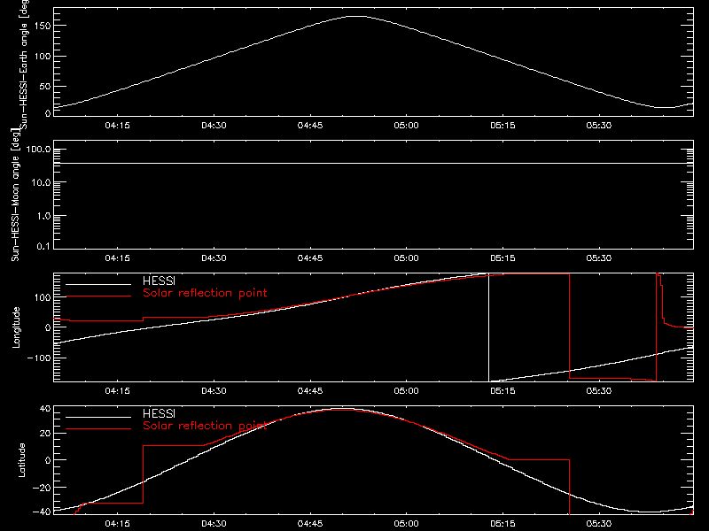Screen dimensions: 709x531
Task: Click the -20 tick on Latitude axis
Action: [42, 488]
